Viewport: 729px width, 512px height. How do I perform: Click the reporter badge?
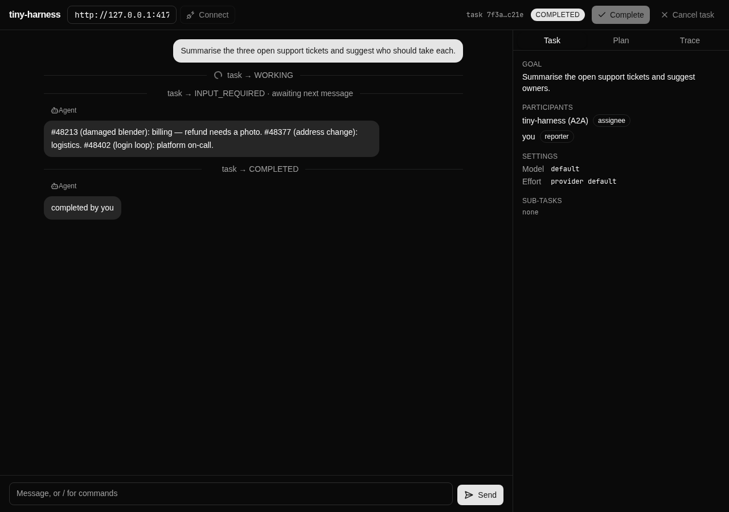[556, 137]
